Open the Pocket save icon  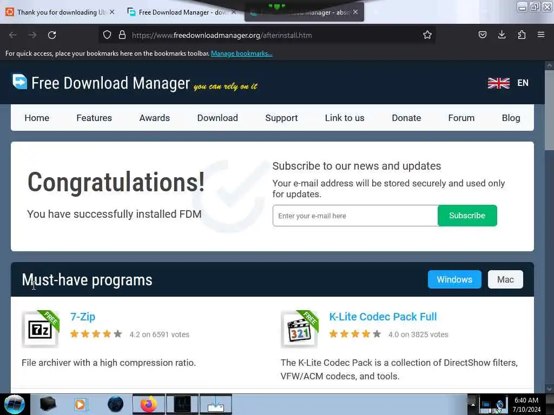pos(482,35)
